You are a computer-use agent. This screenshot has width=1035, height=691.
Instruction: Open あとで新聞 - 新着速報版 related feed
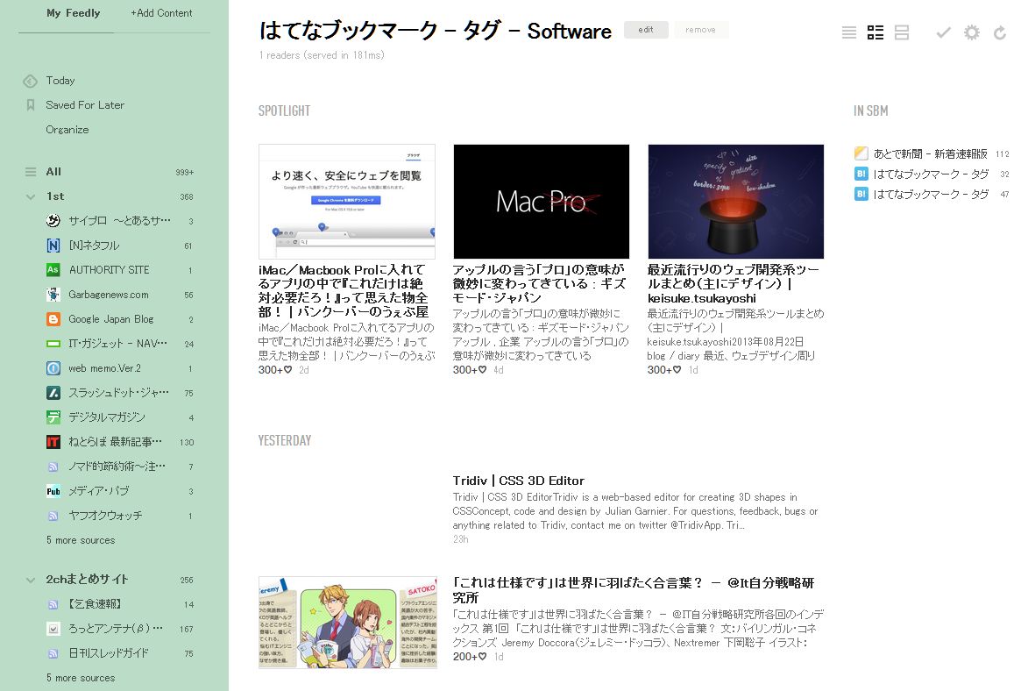pos(930,153)
